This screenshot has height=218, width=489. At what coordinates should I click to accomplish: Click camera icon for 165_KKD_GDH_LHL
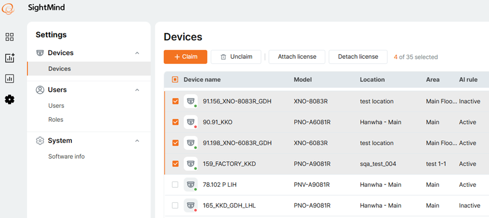(x=191, y=206)
